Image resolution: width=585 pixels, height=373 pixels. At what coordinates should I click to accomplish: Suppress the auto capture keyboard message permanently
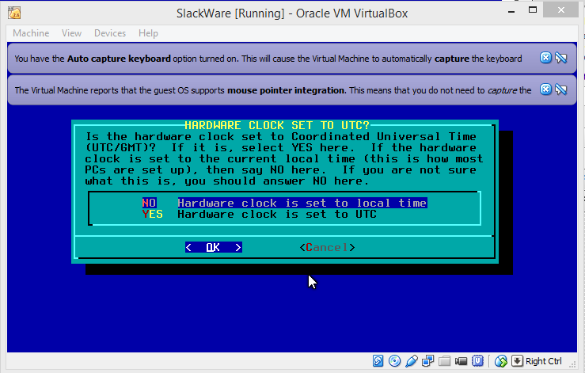pyautogui.click(x=561, y=58)
